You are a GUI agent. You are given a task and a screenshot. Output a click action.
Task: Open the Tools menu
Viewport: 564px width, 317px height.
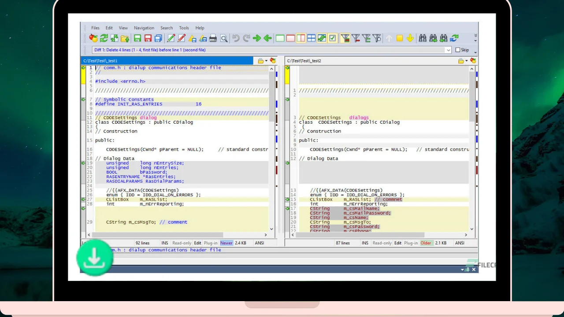point(184,28)
